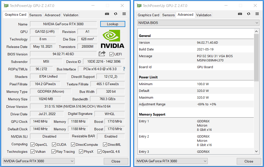Click Close button in right window

click(249, 161)
